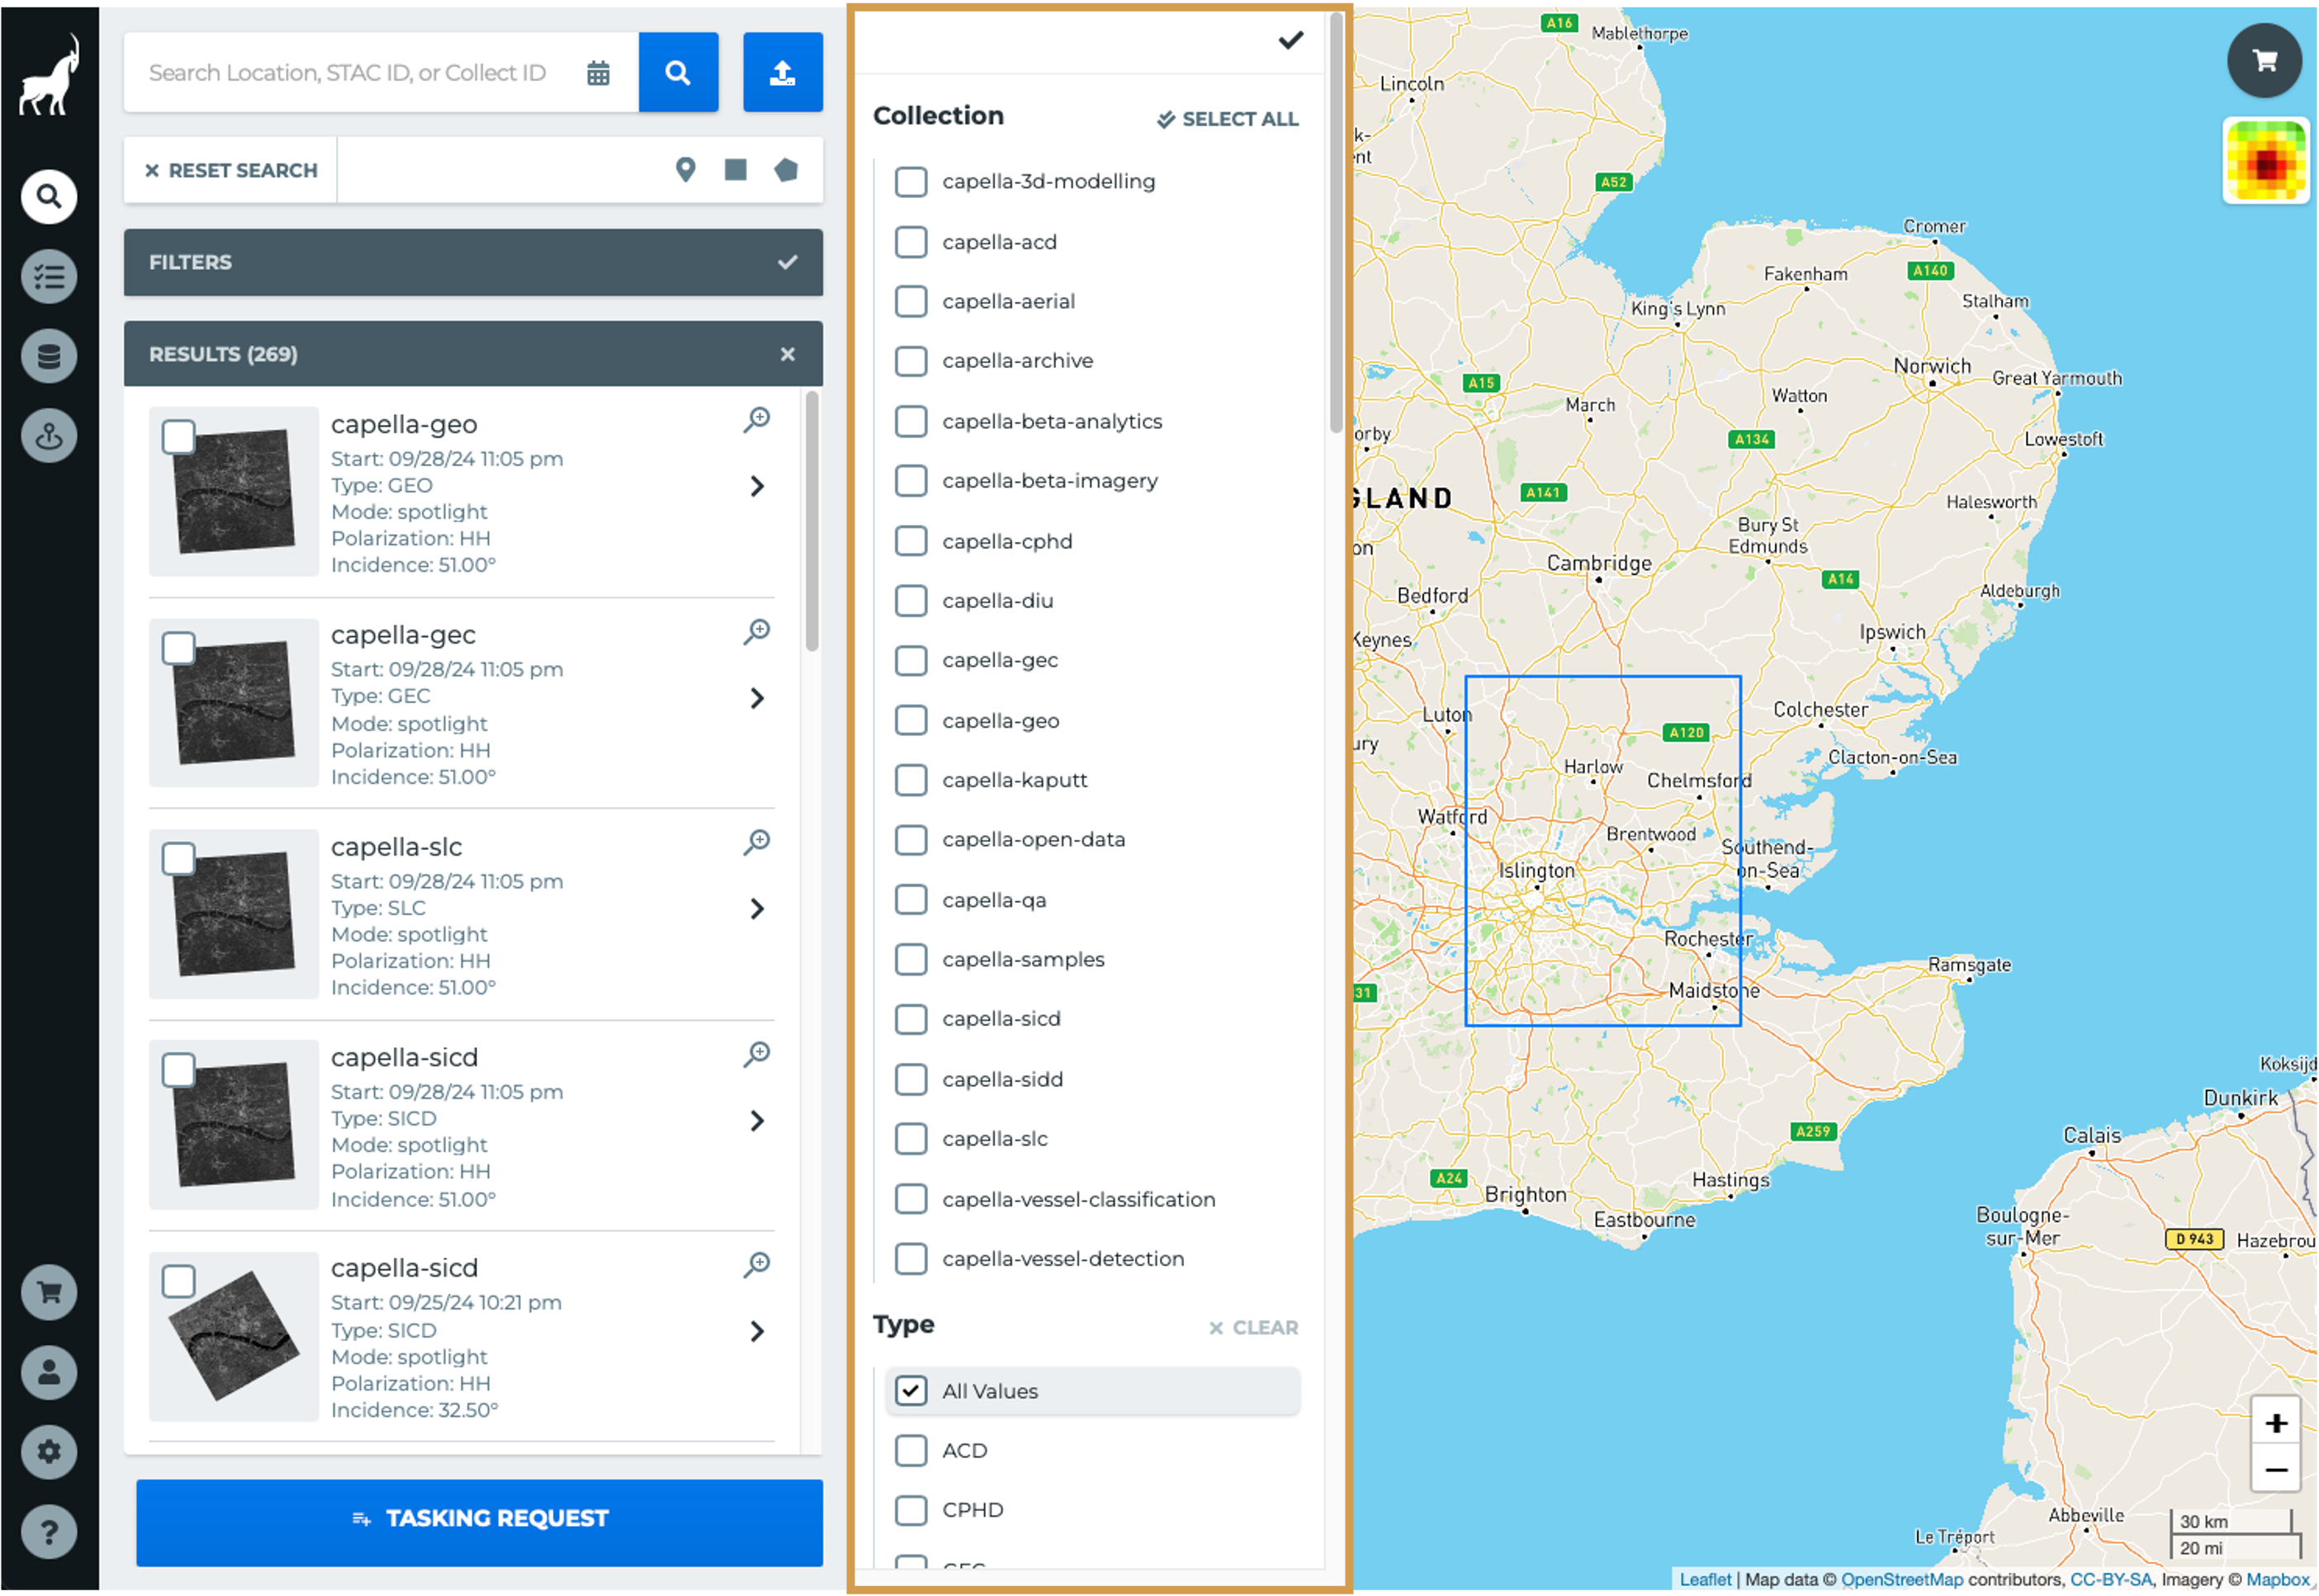Open the CC-BY-SA license link
Screen dimensions: 2319x1596
2111,1580
